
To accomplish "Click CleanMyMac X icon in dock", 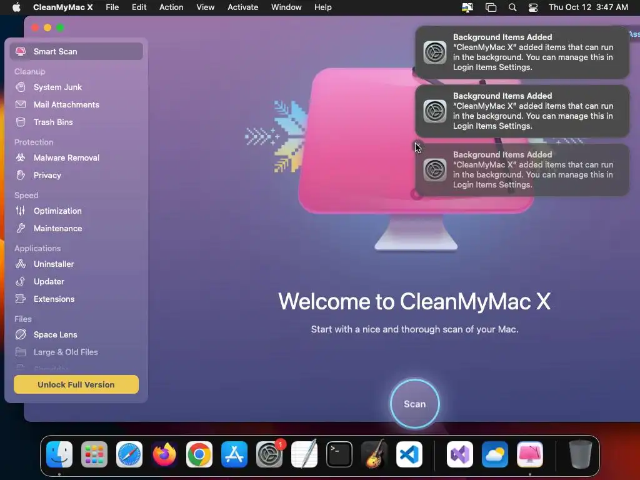I will [530, 454].
